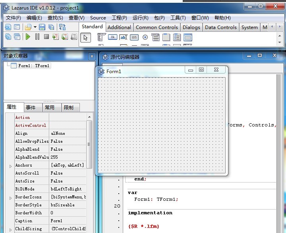This screenshot has width=286, height=233.
Task: Open the Source menu
Action: (98, 18)
